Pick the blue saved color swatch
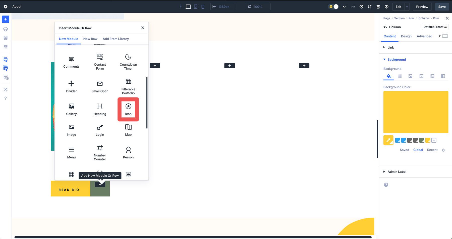 (398, 140)
